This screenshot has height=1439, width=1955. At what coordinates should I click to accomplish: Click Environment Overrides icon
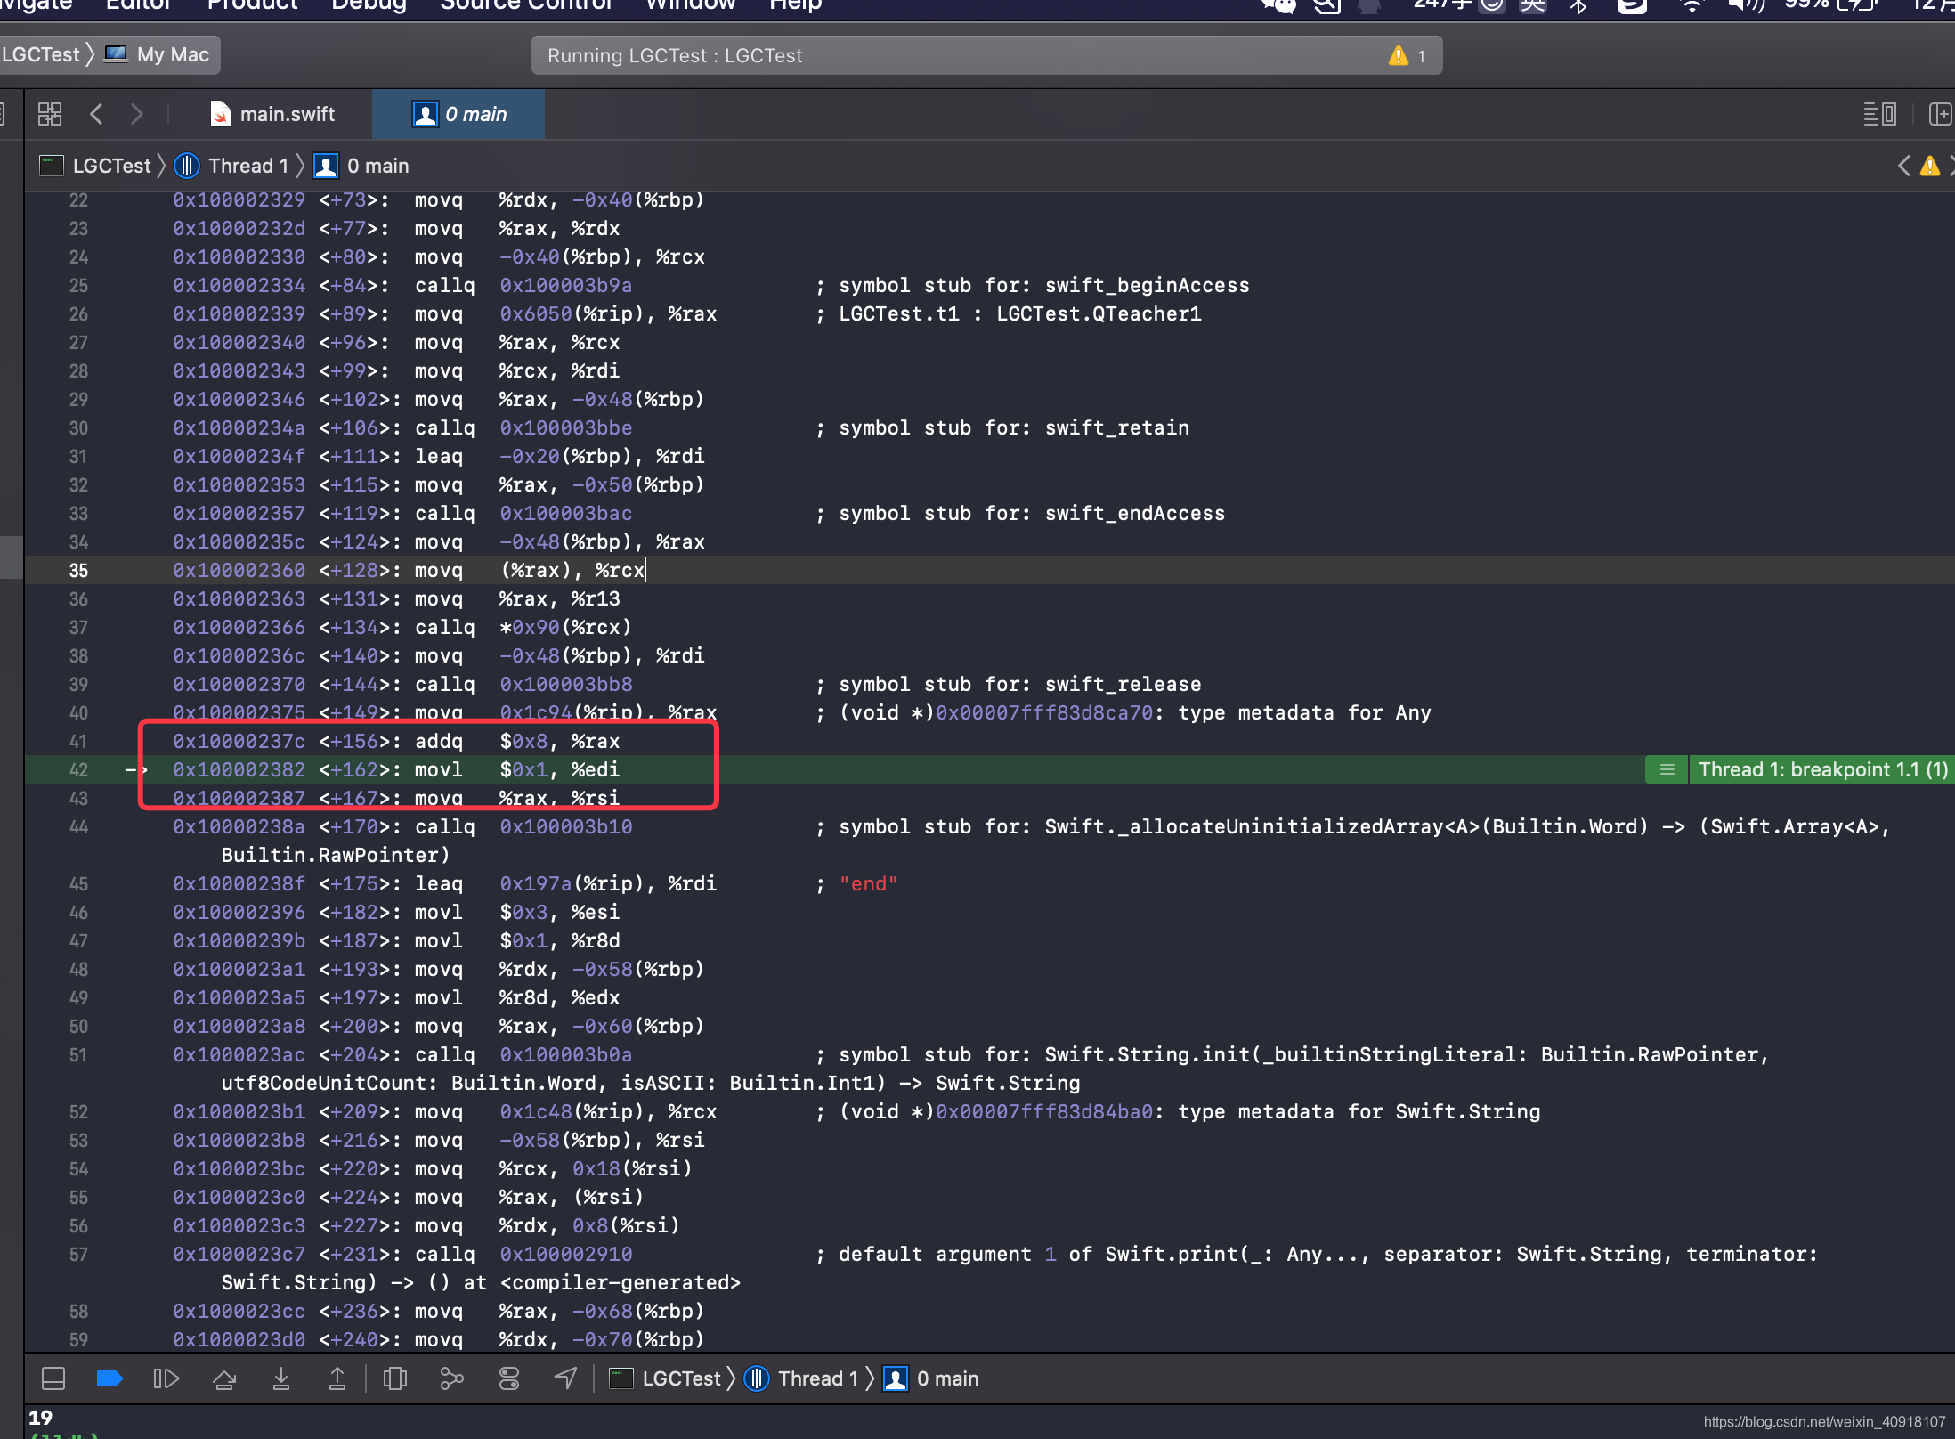(509, 1378)
